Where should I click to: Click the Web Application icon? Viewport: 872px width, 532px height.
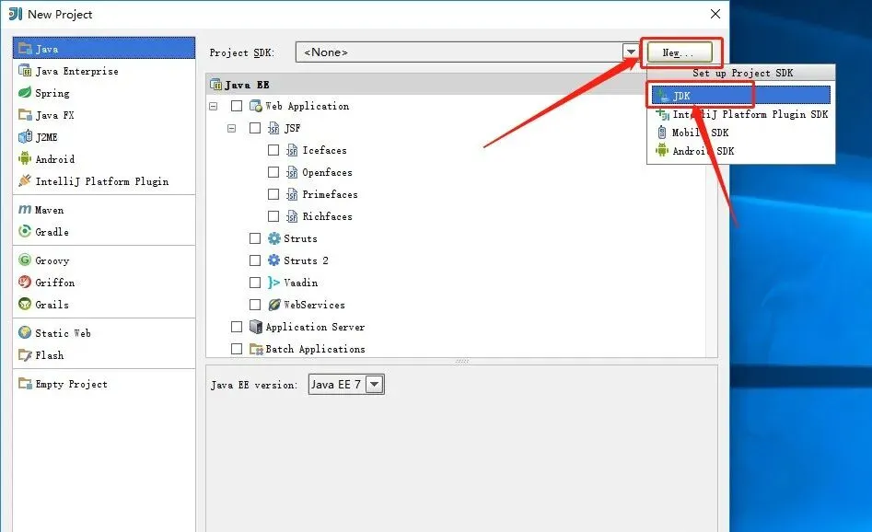click(x=256, y=106)
